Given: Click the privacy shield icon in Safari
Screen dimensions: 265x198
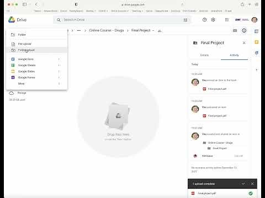Looking at the screenshot, I should coord(76,4).
